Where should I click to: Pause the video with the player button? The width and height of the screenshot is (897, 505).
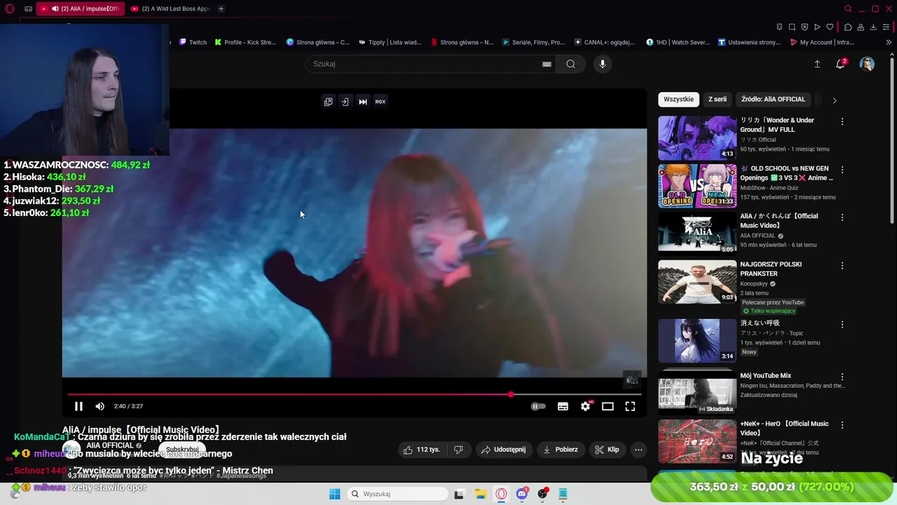(x=78, y=406)
